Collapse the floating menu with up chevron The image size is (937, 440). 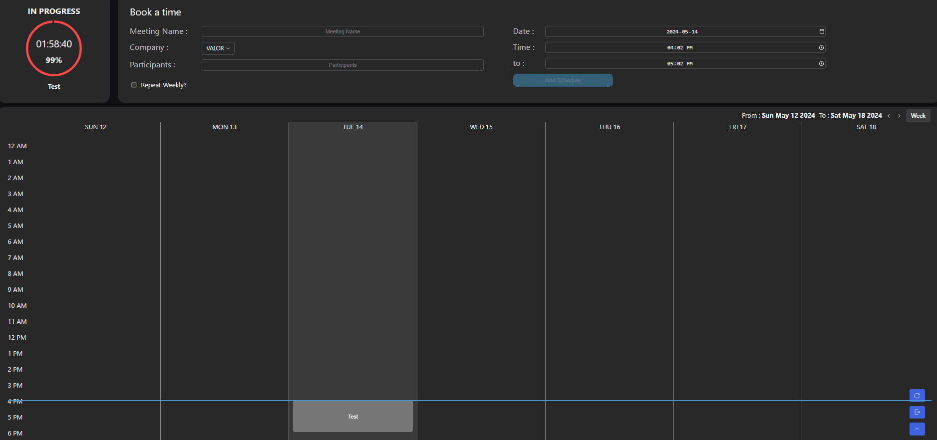pos(917,429)
